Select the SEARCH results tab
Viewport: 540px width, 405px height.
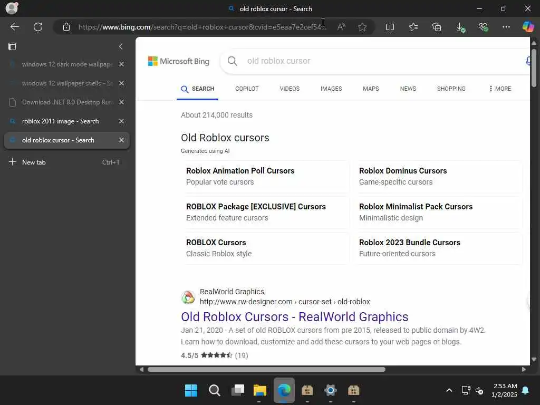pyautogui.click(x=197, y=89)
